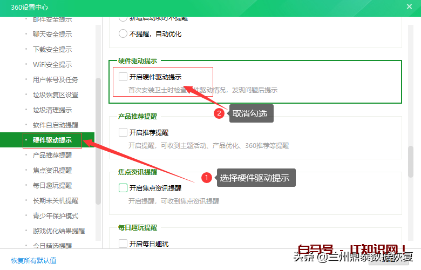Select 垃圾清理提示 in the sidebar

[52, 110]
